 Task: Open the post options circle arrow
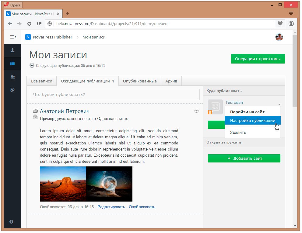pyautogui.click(x=196, y=111)
